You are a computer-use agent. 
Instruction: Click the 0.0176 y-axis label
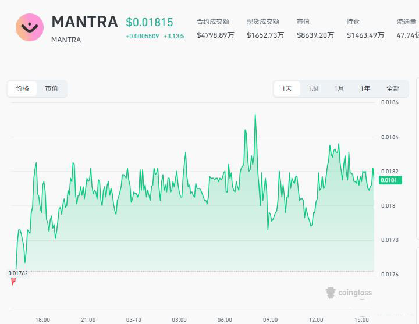[389, 275]
